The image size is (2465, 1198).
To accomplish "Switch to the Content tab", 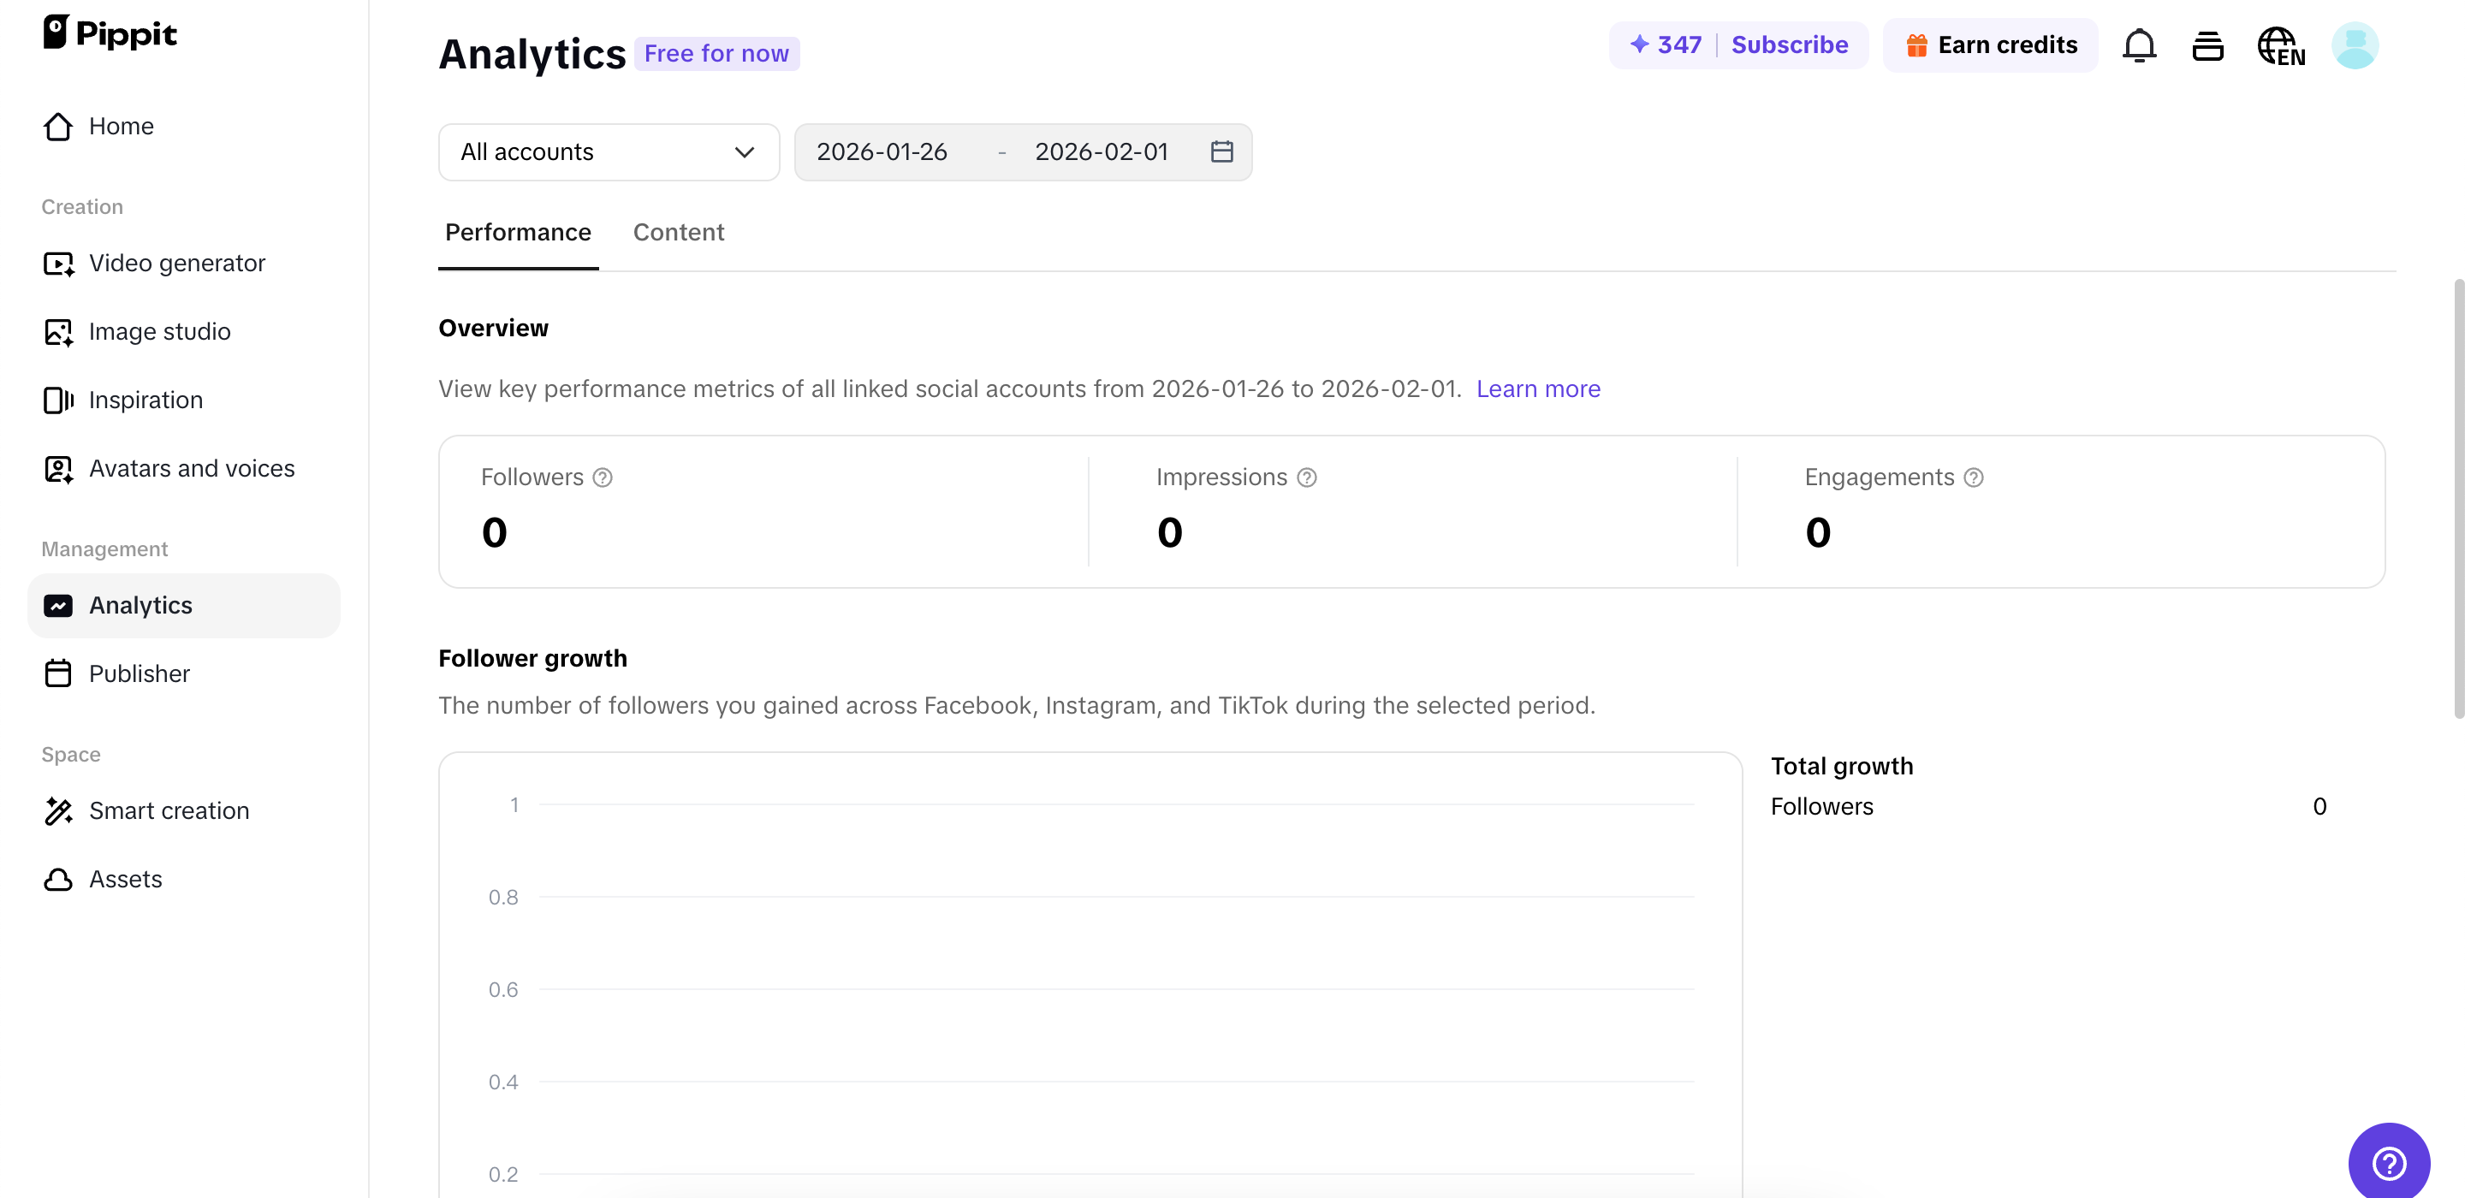I will coord(679,233).
